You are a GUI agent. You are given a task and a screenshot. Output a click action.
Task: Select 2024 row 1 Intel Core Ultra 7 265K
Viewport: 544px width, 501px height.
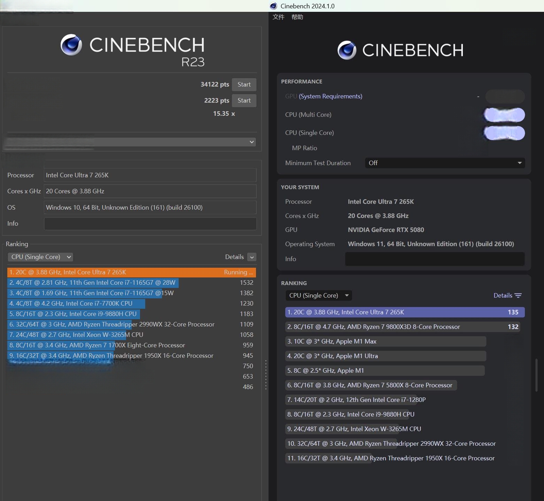[405, 312]
